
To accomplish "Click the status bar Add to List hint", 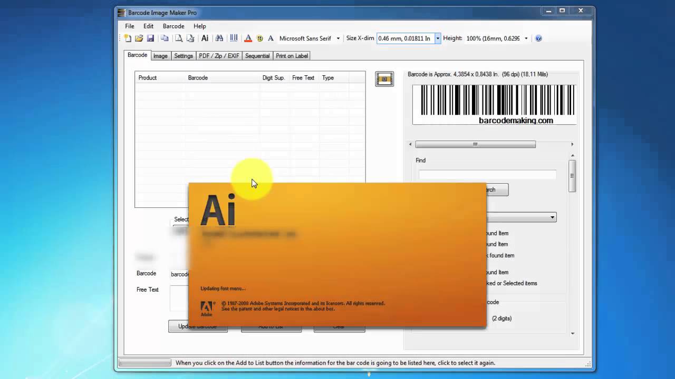I will pos(335,363).
